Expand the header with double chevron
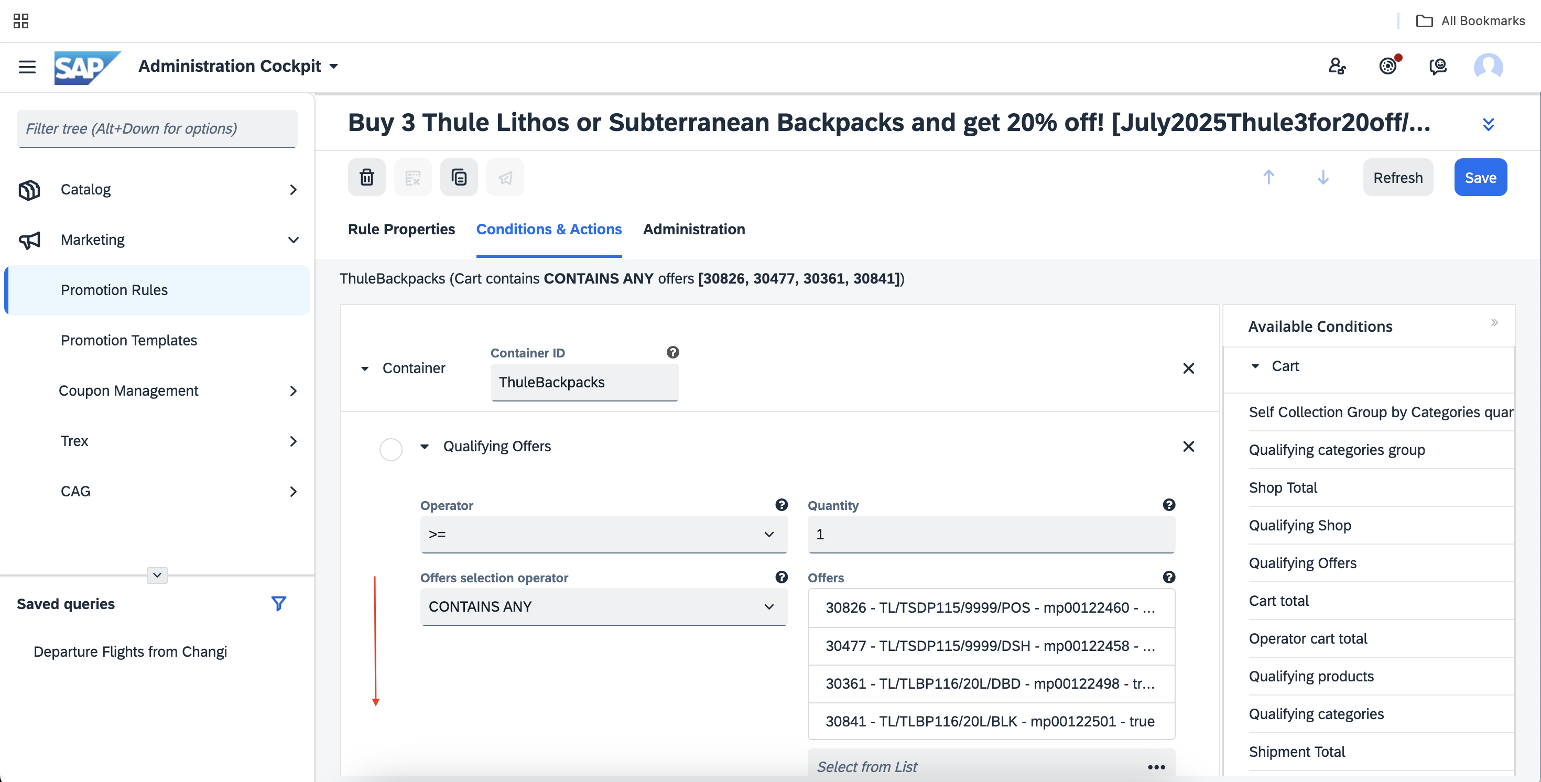This screenshot has width=1541, height=782. [1489, 124]
